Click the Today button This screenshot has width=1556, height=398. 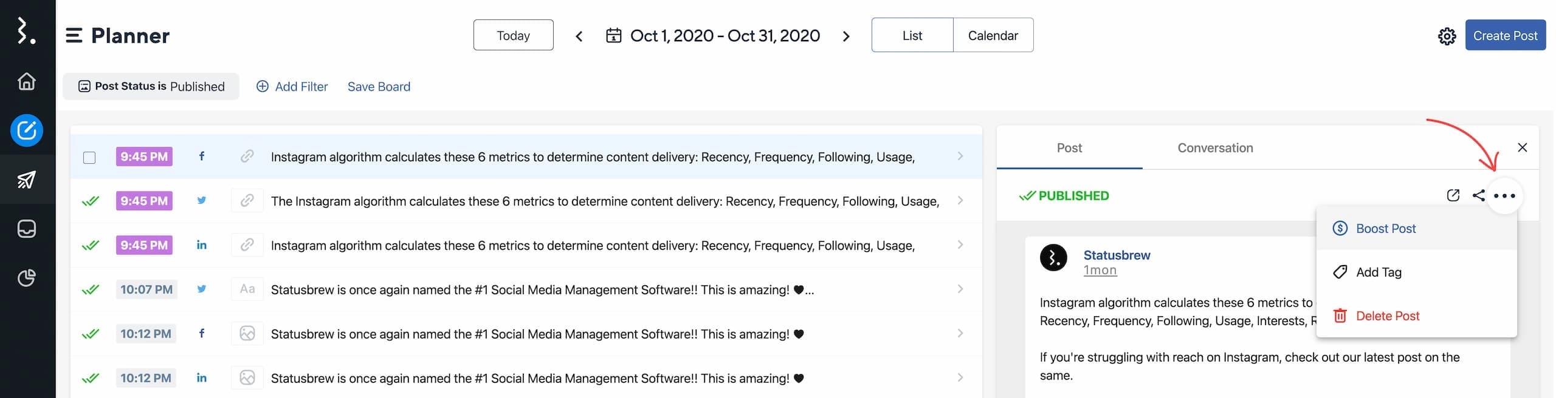tap(513, 35)
